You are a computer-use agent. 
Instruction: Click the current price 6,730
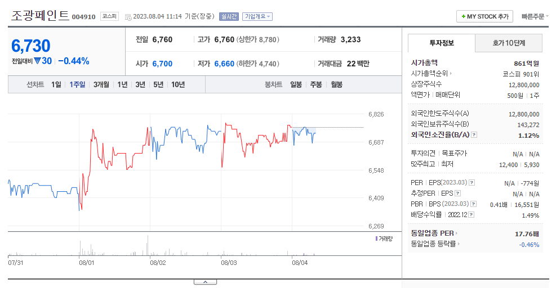coord(31,46)
